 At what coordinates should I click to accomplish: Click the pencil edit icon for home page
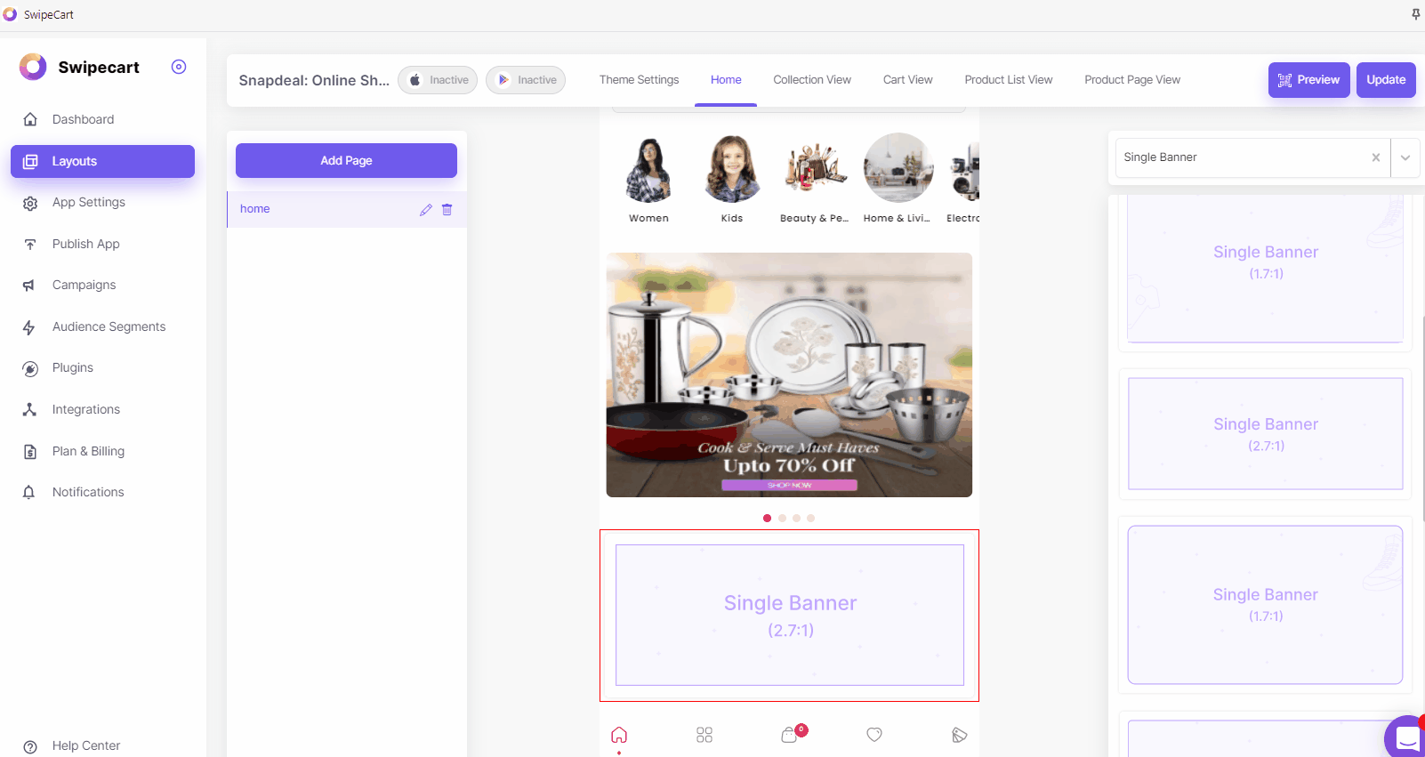pyautogui.click(x=426, y=210)
